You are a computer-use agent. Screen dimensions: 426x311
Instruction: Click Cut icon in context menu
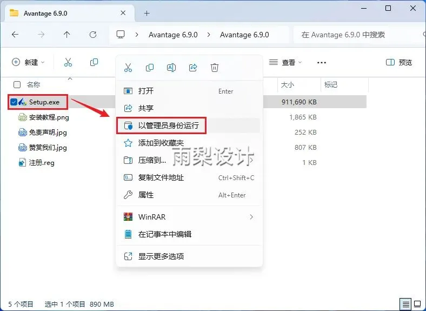[128, 68]
